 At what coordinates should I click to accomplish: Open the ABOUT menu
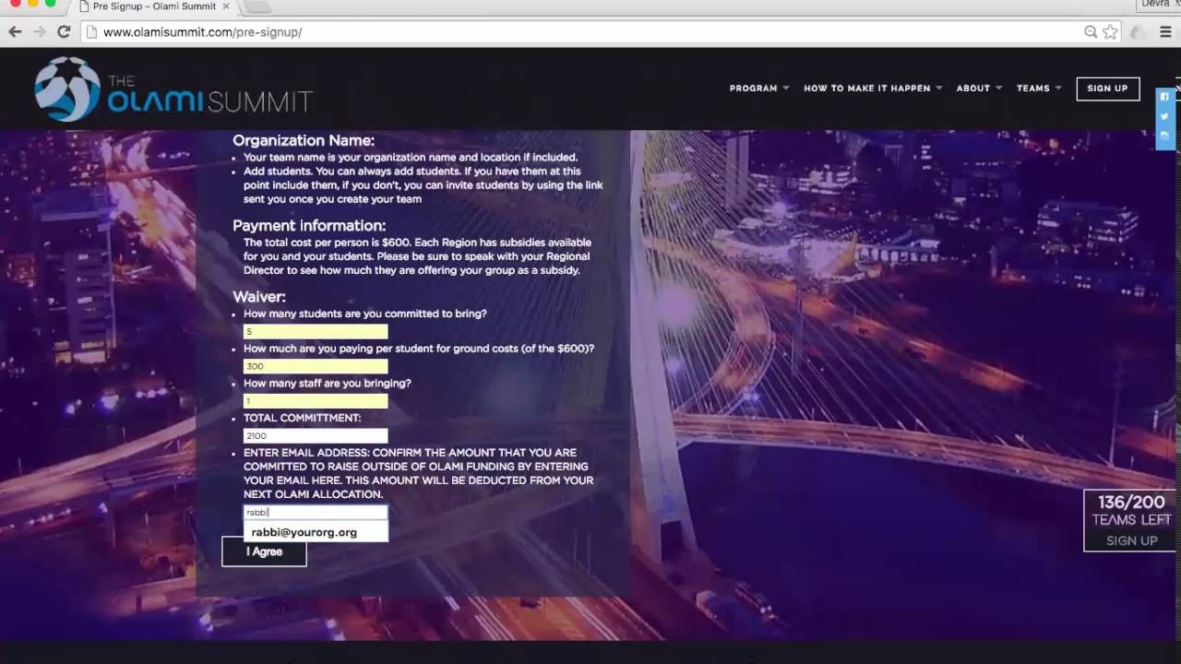click(x=972, y=89)
